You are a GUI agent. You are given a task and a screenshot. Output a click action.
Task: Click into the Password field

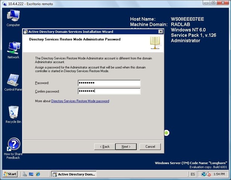point(109,83)
